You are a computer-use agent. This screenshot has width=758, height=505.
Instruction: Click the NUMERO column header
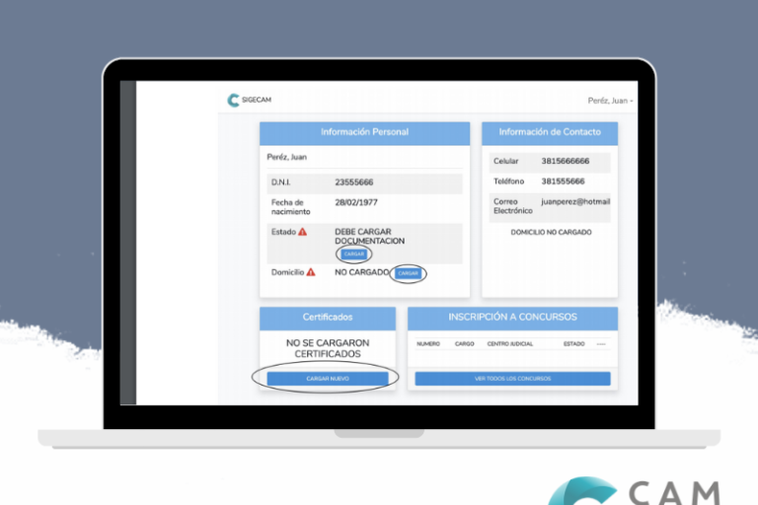(428, 344)
